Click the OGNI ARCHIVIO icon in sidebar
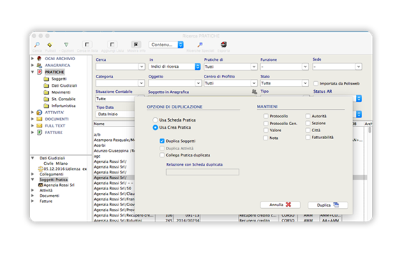 (x=39, y=59)
